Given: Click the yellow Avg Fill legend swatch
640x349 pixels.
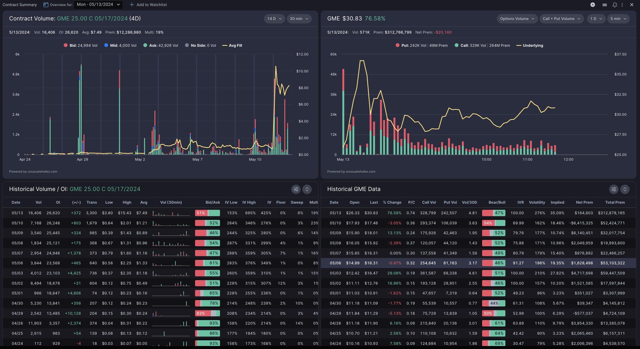Looking at the screenshot, I should click(x=225, y=45).
